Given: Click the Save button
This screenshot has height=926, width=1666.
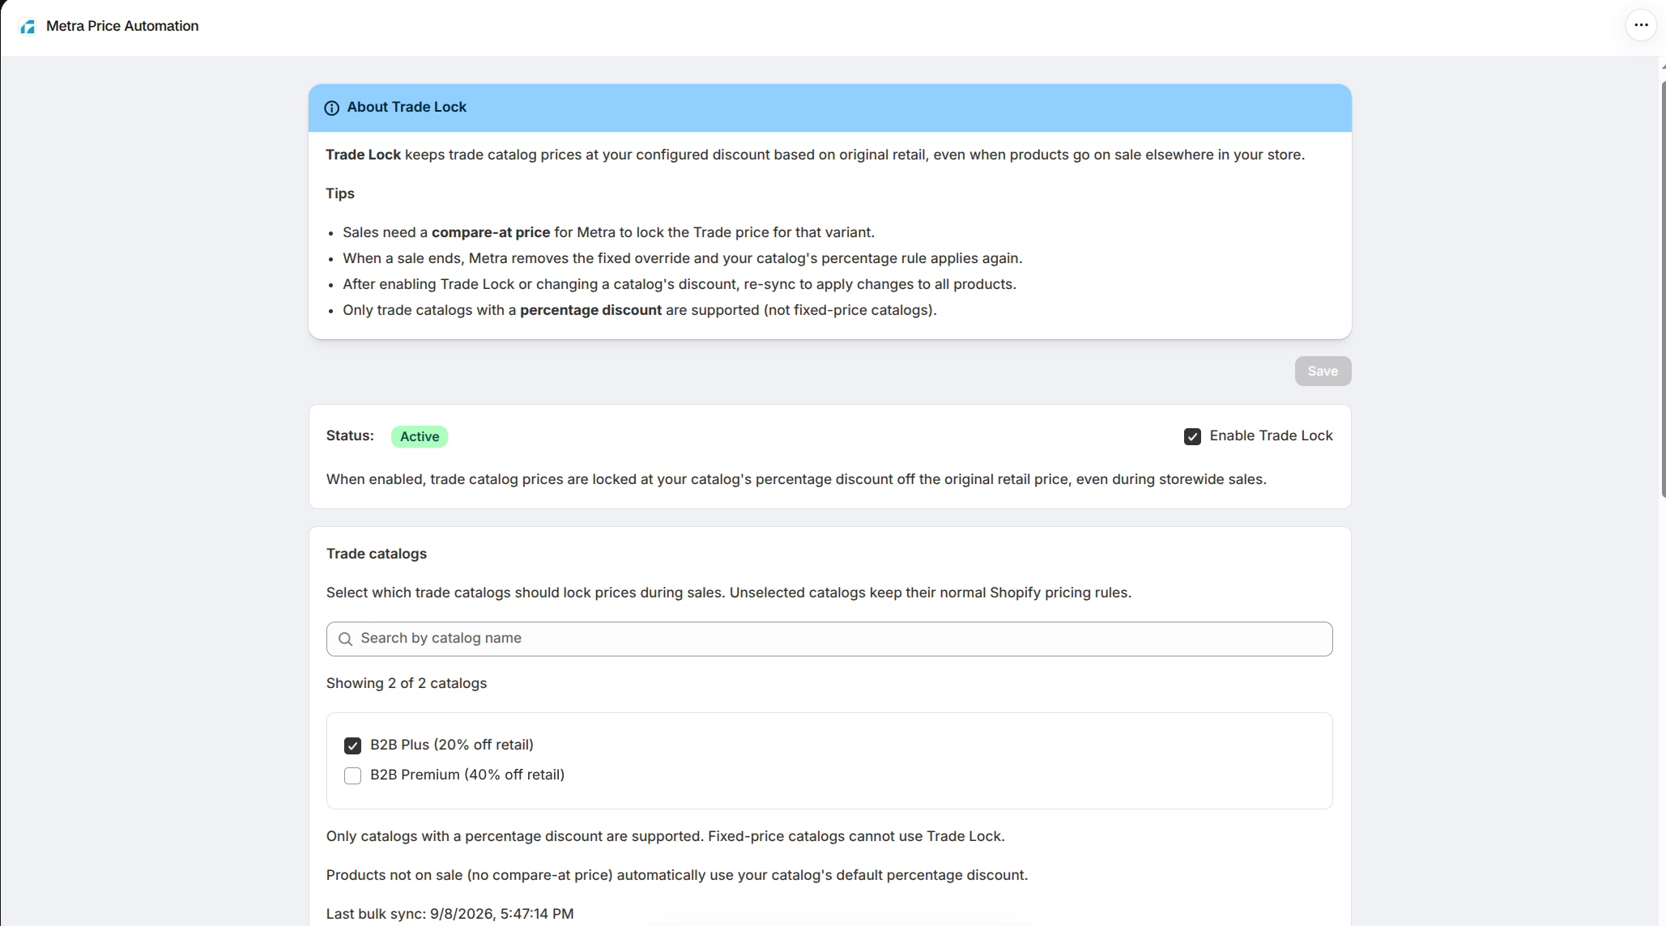Looking at the screenshot, I should tap(1323, 371).
